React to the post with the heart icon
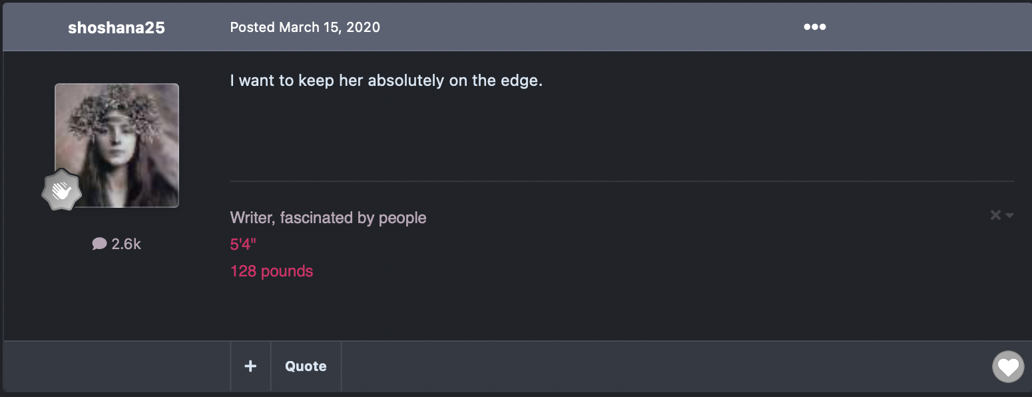Viewport: 1032px width, 397px height. click(1008, 366)
